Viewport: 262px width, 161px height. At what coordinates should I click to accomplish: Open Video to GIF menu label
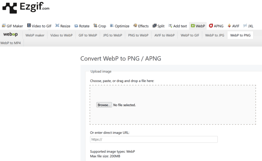tap(42, 26)
